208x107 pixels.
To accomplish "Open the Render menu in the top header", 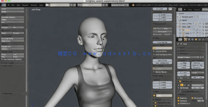I will click(x=25, y=5).
